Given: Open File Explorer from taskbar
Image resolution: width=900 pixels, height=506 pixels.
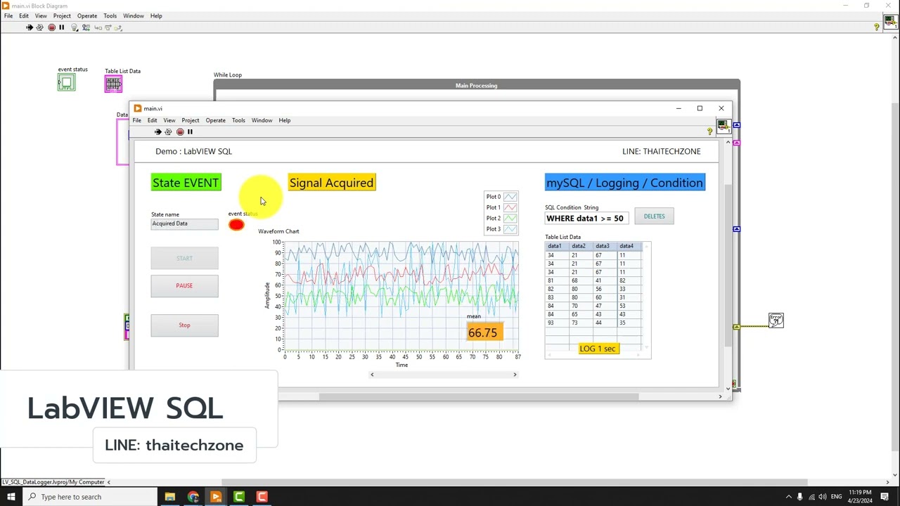Looking at the screenshot, I should 170,497.
